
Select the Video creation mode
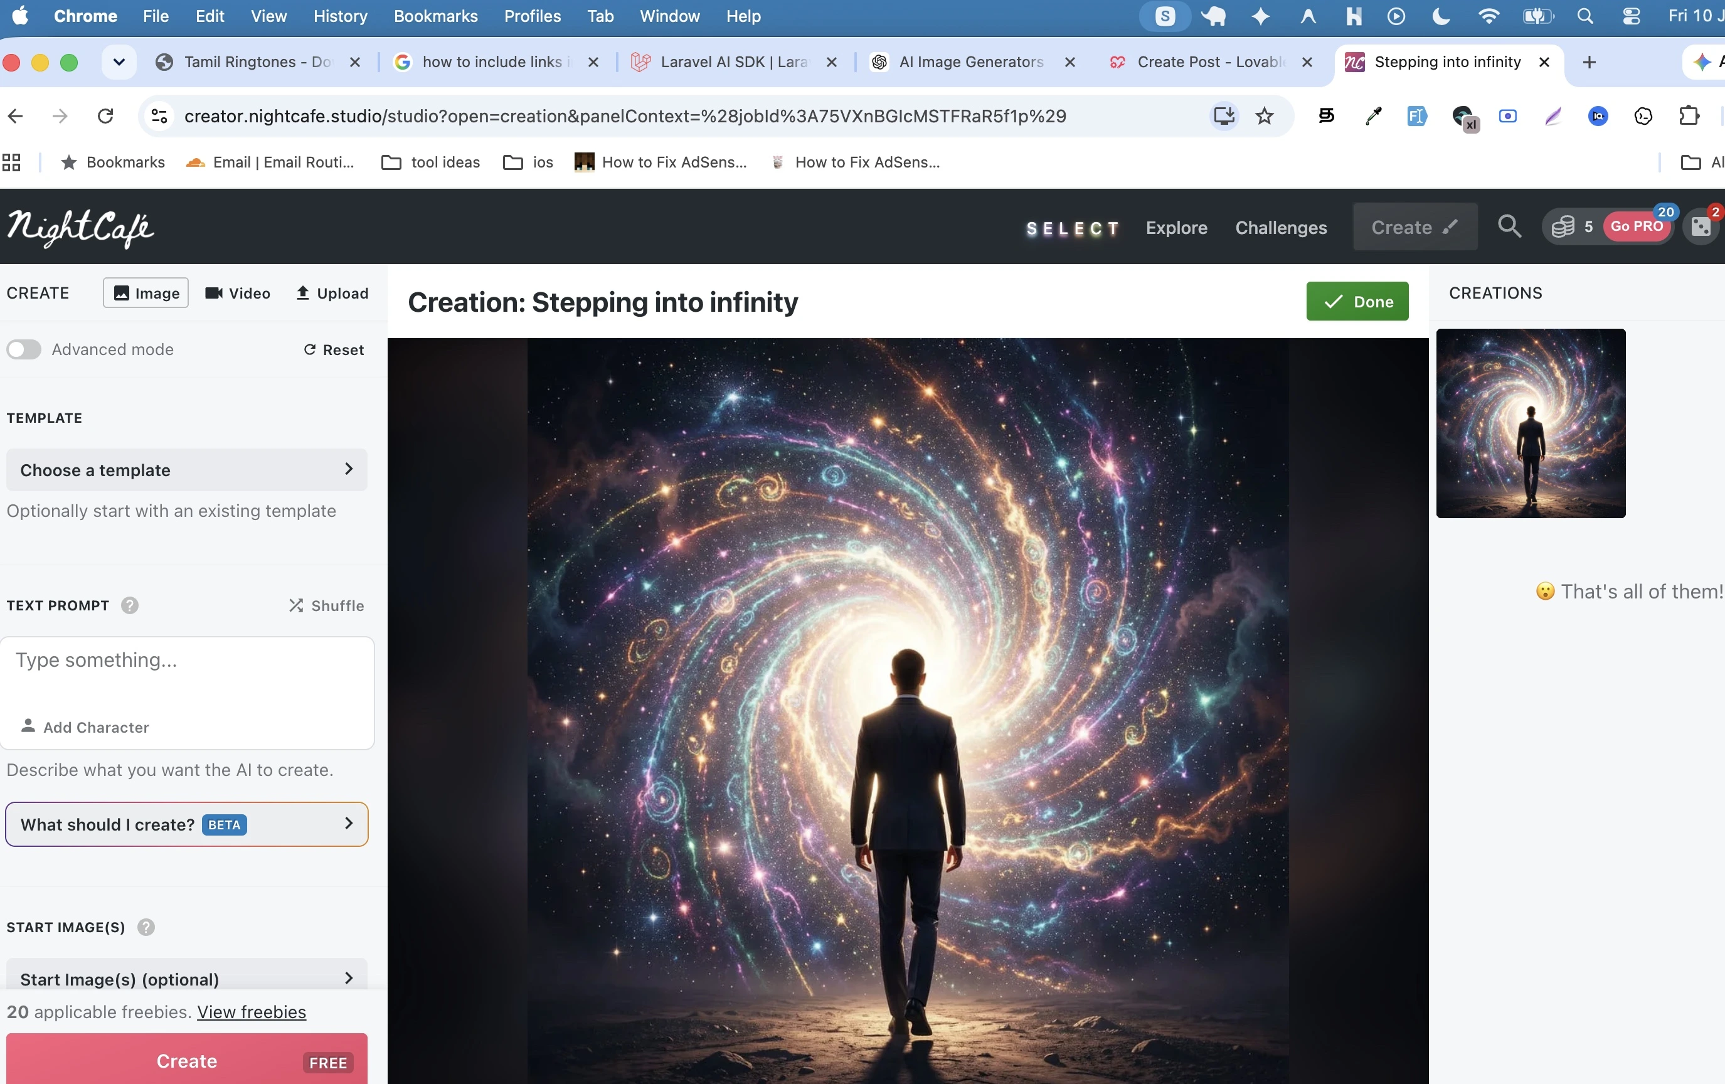click(x=237, y=293)
